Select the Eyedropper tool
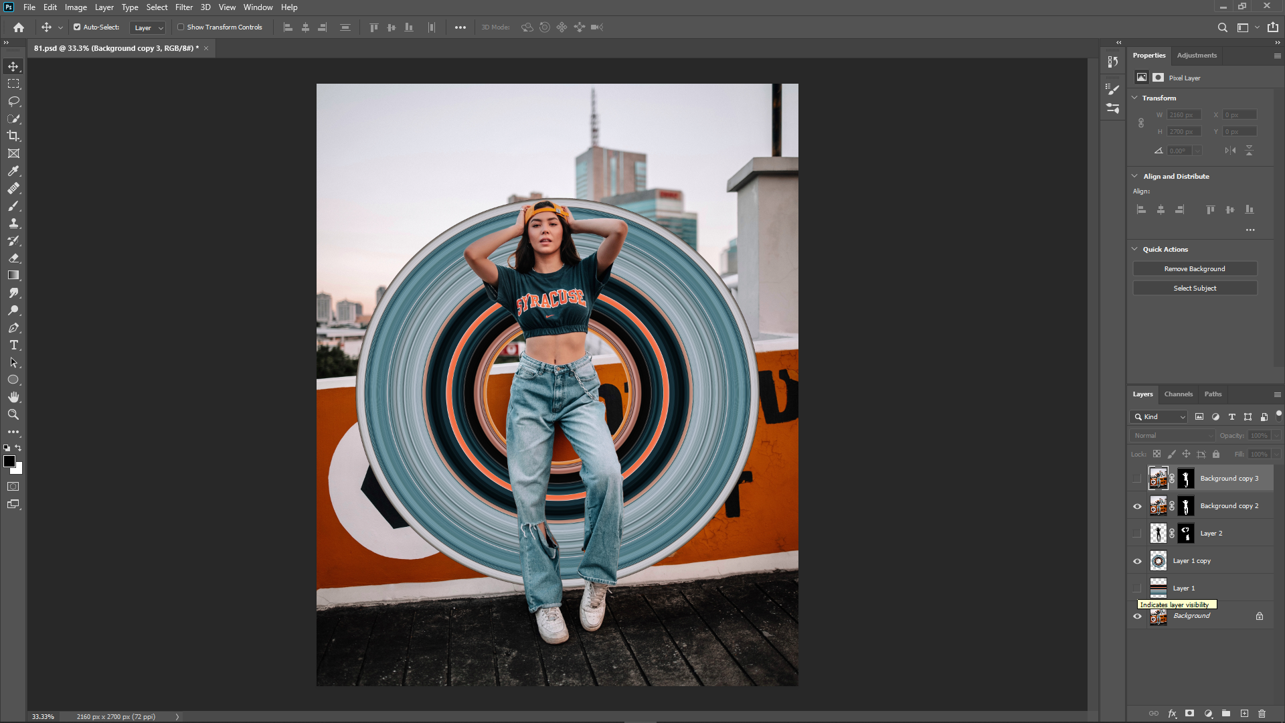Screen dimensions: 1285x723 point(13,171)
